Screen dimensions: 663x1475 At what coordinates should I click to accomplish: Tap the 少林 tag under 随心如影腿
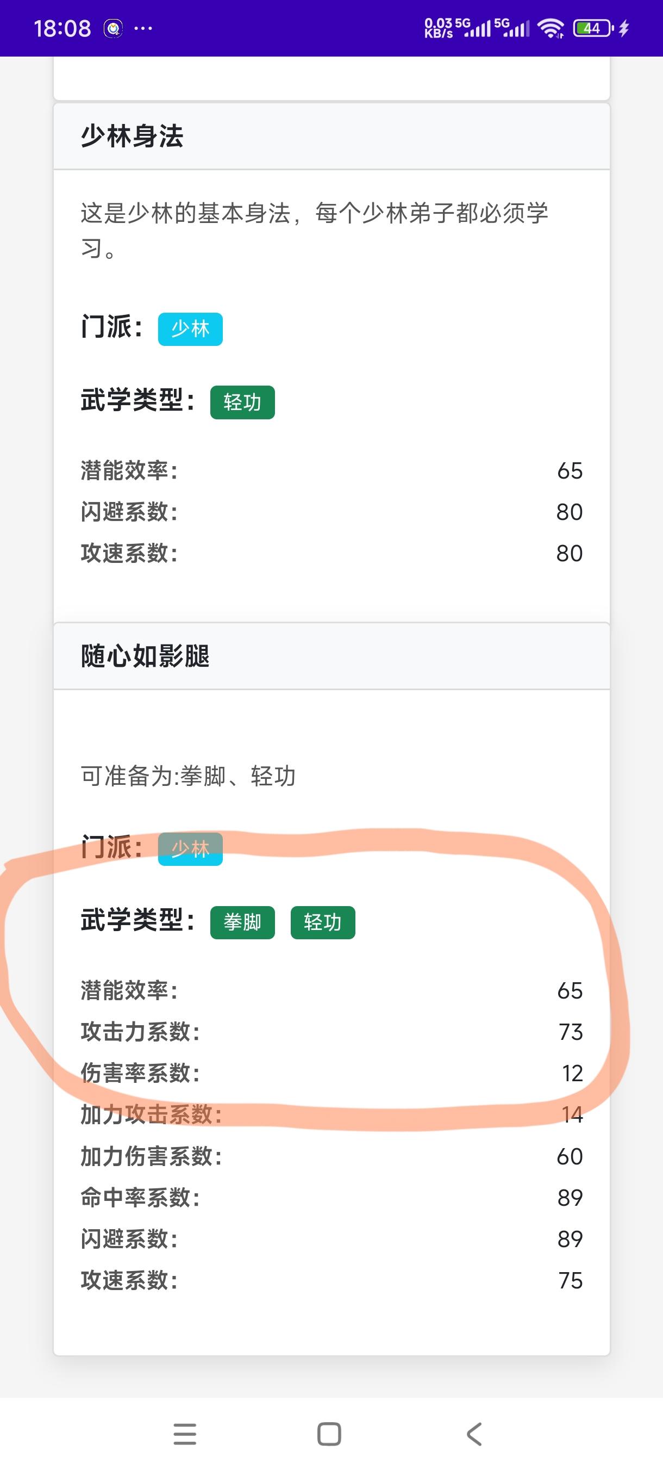190,848
